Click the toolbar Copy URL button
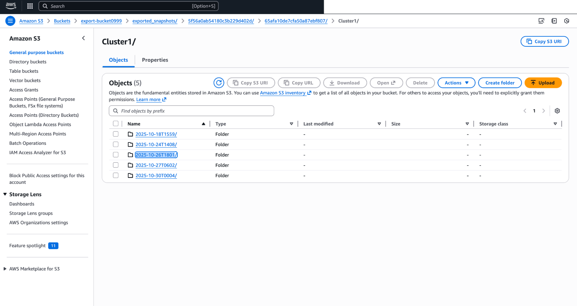This screenshot has width=577, height=306. coord(299,83)
